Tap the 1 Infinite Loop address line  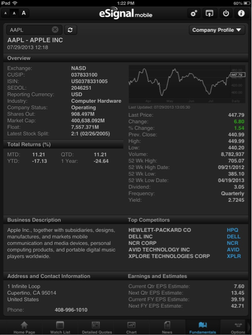tap(24, 286)
